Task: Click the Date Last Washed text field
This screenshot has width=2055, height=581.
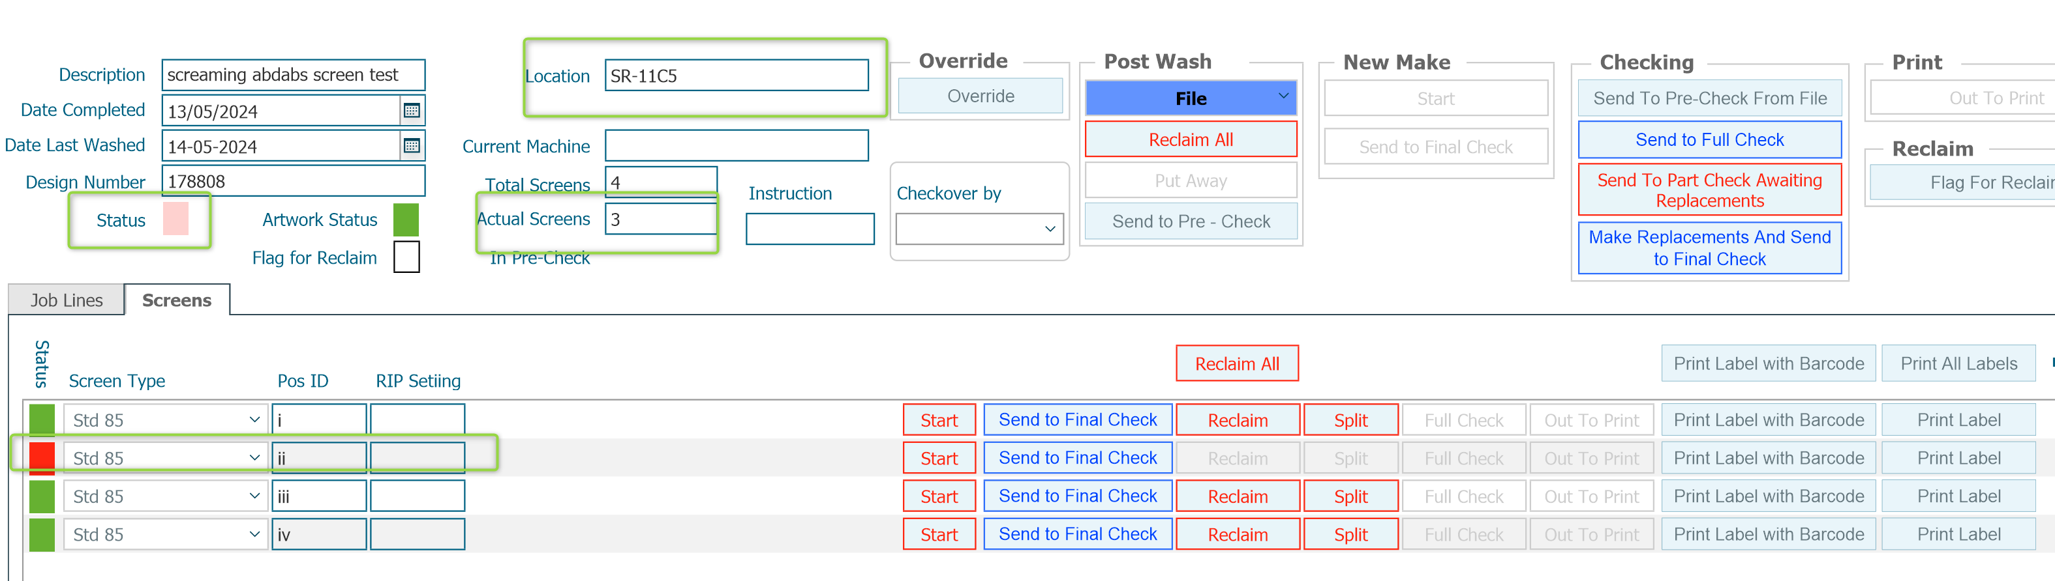Action: point(281,146)
